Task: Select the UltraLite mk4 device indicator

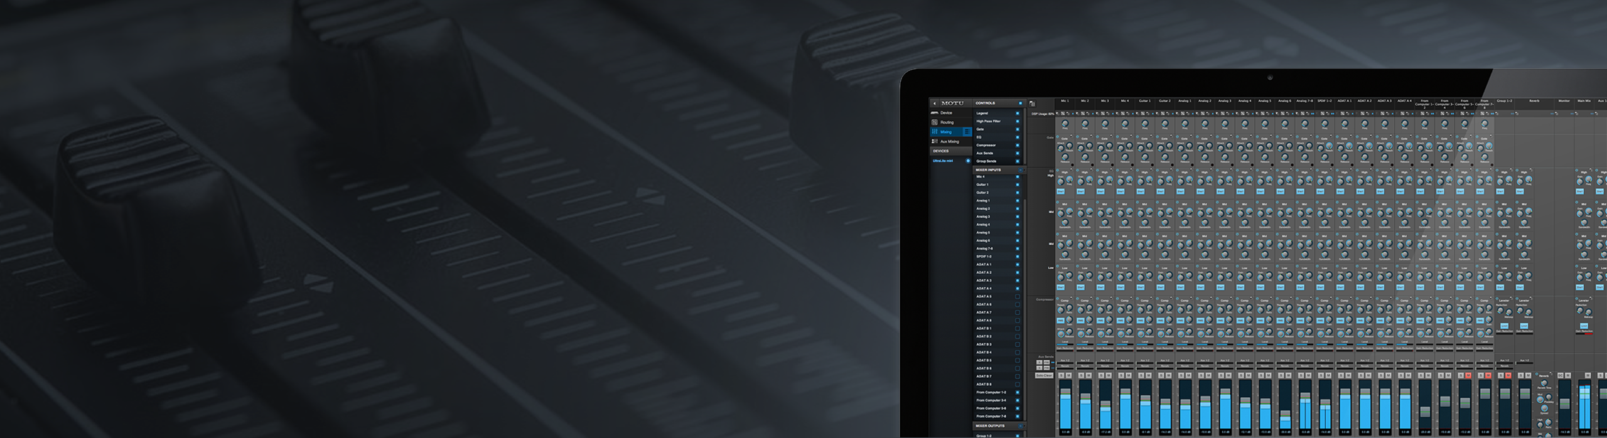Action: [x=968, y=161]
